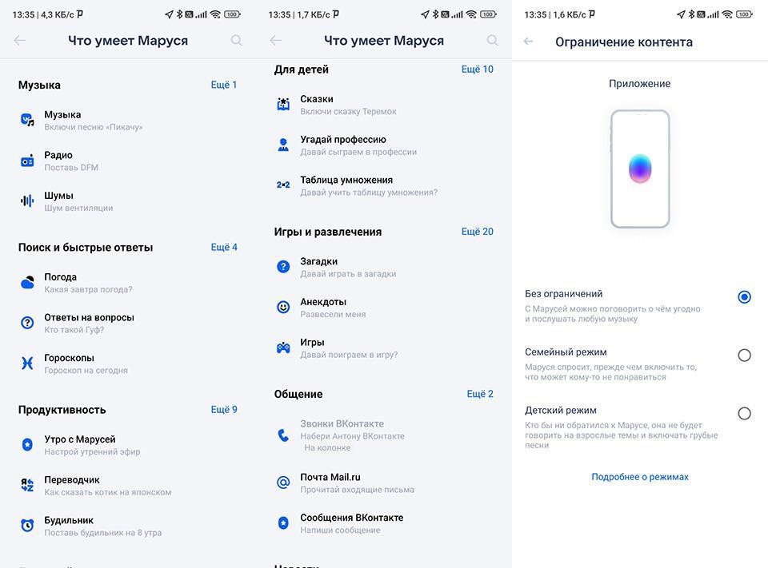The image size is (768, 568).
Task: Choose "Детский режим" radio option
Action: point(744,414)
